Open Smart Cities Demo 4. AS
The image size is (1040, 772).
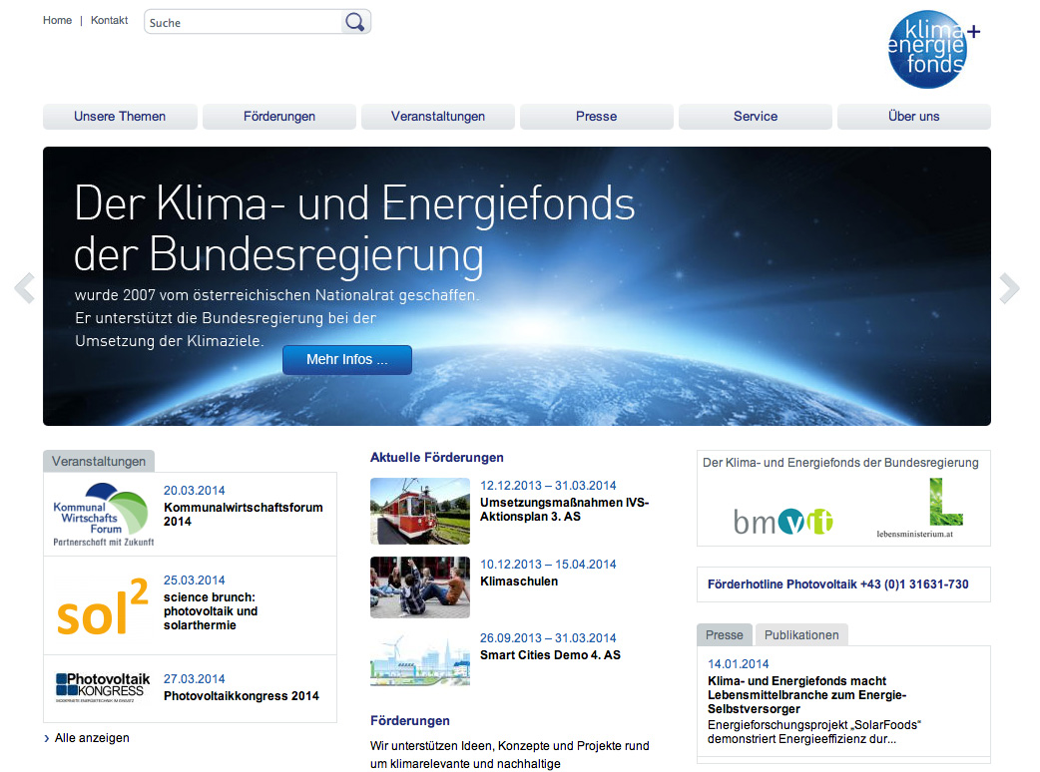pyautogui.click(x=551, y=654)
